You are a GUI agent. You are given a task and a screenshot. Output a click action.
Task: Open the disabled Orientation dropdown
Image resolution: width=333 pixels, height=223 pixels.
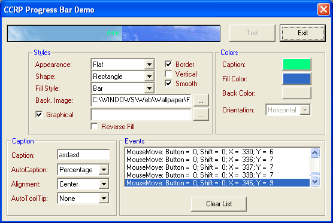305,110
